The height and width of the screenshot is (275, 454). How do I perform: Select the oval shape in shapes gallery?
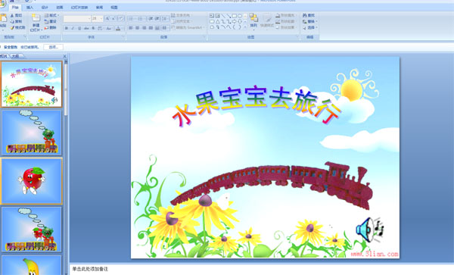[x=240, y=16]
